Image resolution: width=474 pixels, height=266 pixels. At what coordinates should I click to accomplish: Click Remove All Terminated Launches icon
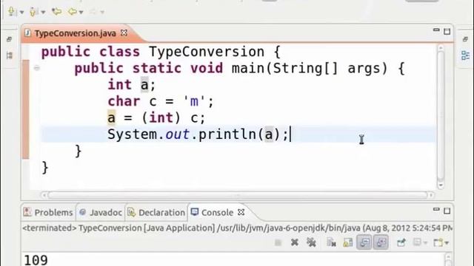[311, 242]
